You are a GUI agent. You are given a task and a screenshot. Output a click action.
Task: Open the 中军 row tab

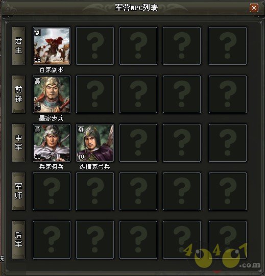click(18, 143)
